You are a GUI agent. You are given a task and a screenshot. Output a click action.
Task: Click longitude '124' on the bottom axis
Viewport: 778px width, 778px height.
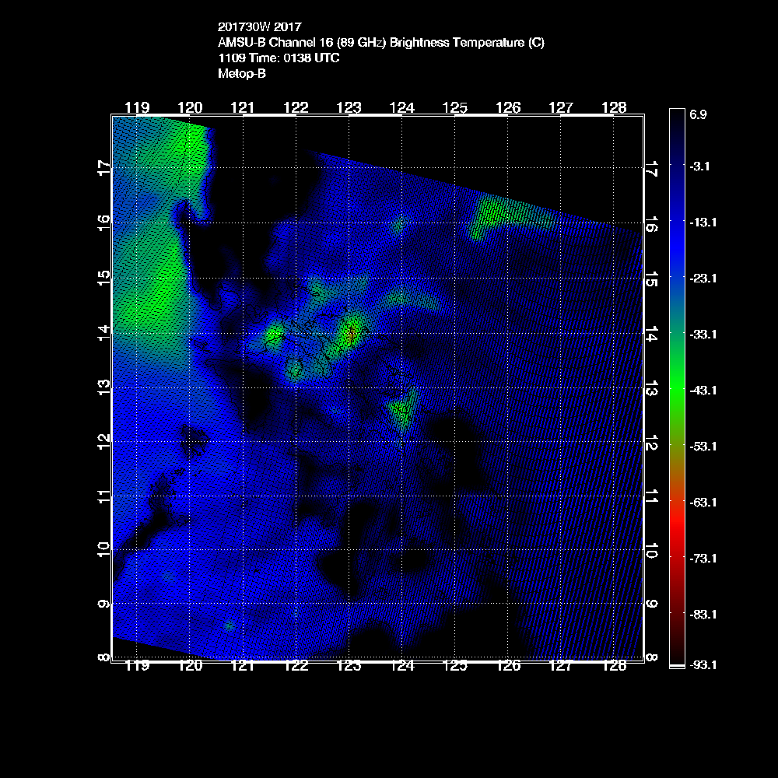402,666
